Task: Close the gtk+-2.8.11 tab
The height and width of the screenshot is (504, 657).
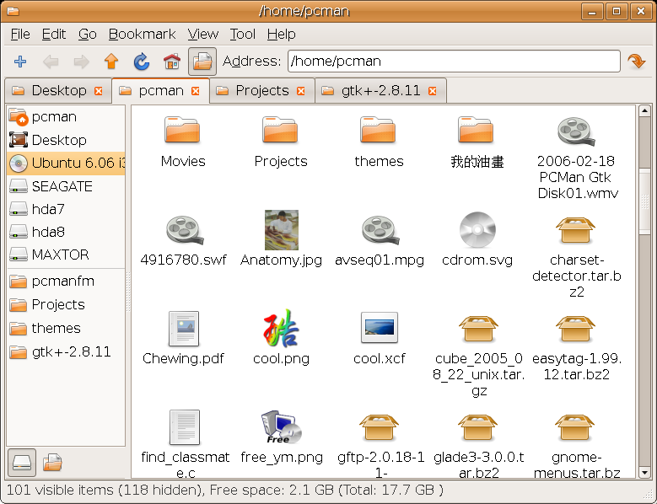Action: 433,91
